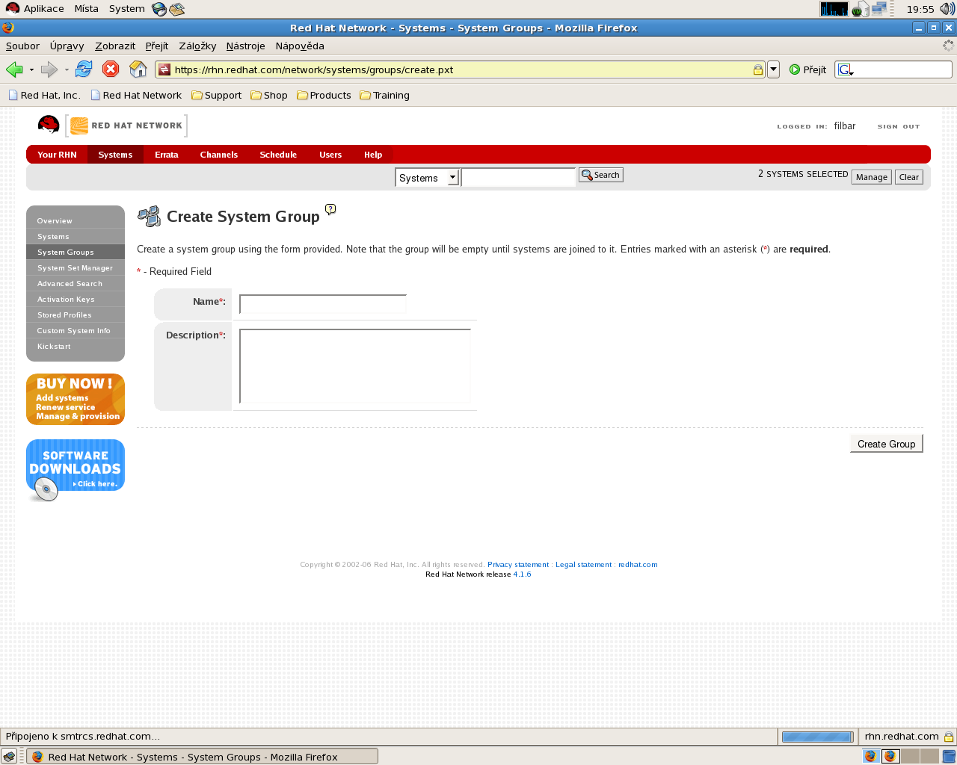Show desktop via bottom-left panel icon
This screenshot has height=765, width=957.
[x=9, y=756]
